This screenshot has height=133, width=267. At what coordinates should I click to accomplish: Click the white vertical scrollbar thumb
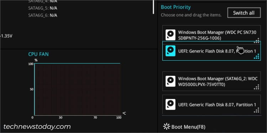point(153,7)
